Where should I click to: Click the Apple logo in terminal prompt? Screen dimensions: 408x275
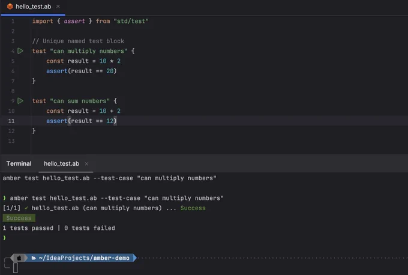(x=19, y=258)
